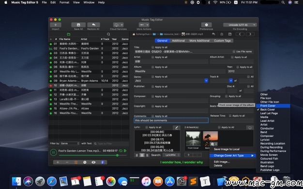Click artwork gear action button

(x=214, y=144)
